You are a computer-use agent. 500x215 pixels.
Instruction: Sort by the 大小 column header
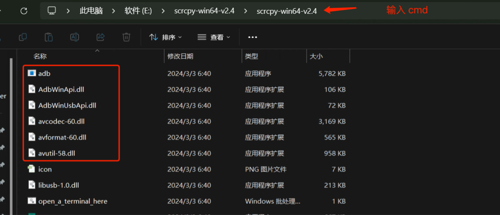tap(316, 56)
